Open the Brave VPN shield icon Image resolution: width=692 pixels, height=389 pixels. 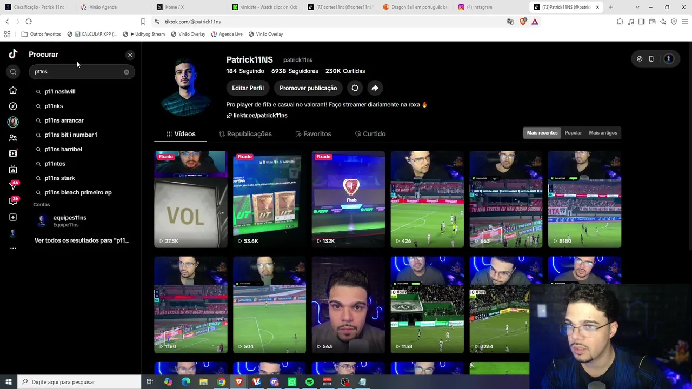click(x=674, y=22)
